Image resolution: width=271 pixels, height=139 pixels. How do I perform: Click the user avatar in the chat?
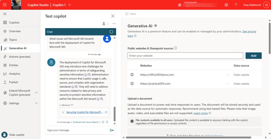coord(107,38)
